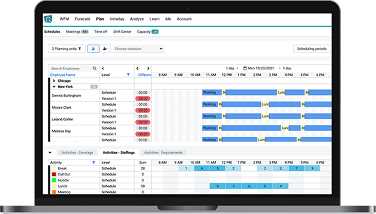Click the filter icon in Activity column
Screen dimensions: 376x214
pos(94,162)
